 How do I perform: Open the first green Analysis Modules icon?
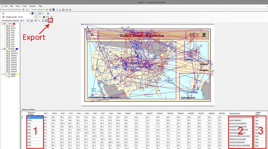pyautogui.click(x=47, y=10)
